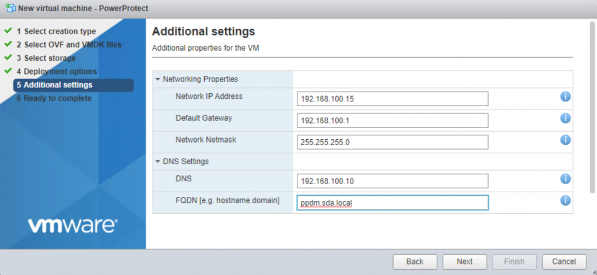Click the virtual machine icon in title bar
Image resolution: width=597 pixels, height=275 pixels.
point(9,8)
